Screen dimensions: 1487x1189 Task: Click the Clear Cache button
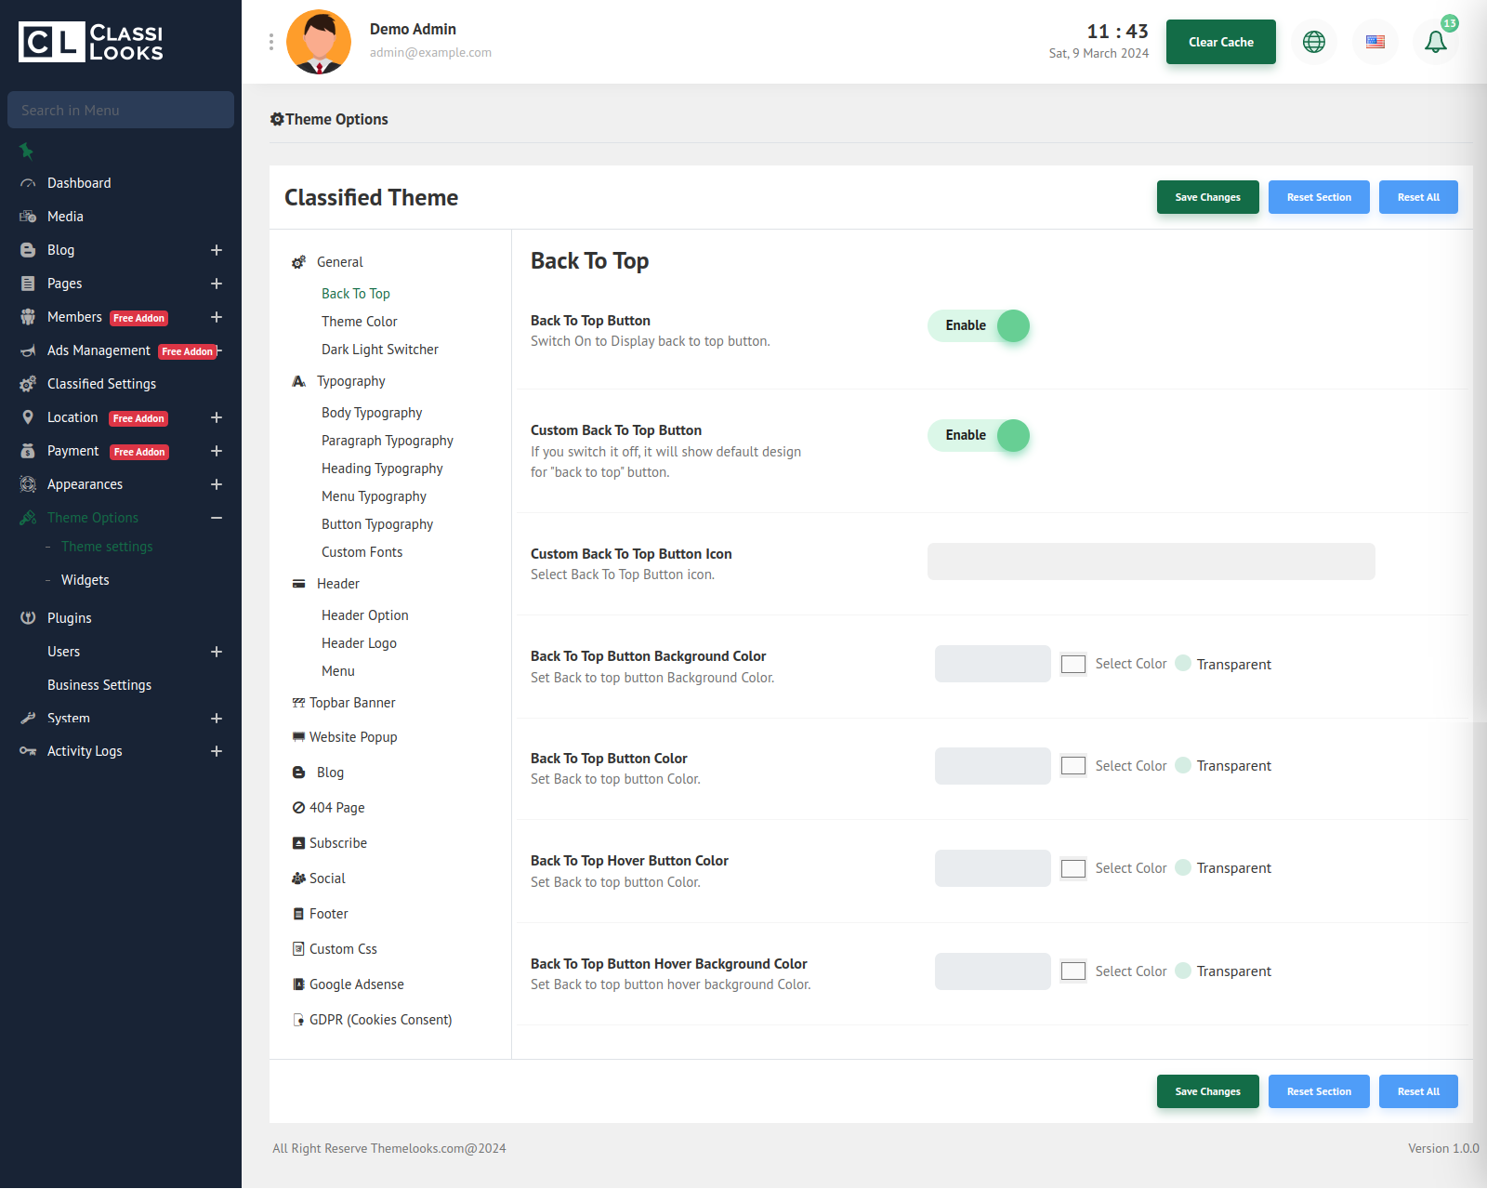click(x=1220, y=42)
